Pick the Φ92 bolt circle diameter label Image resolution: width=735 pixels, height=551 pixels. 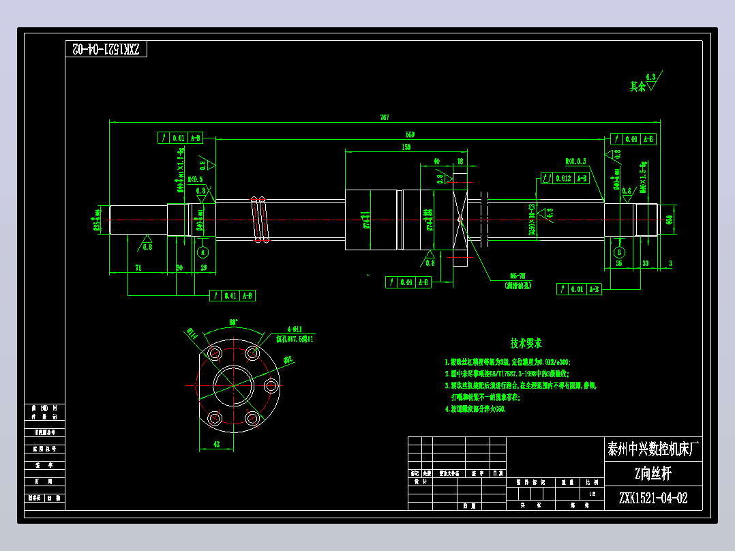(288, 360)
